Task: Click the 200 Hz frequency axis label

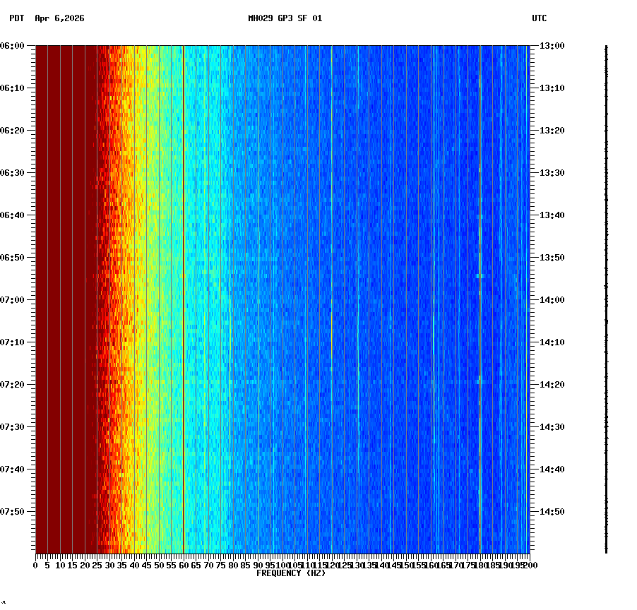Action: [529, 565]
